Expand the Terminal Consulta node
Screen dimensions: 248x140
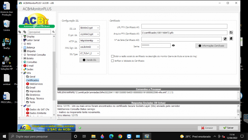click(x=22, y=55)
